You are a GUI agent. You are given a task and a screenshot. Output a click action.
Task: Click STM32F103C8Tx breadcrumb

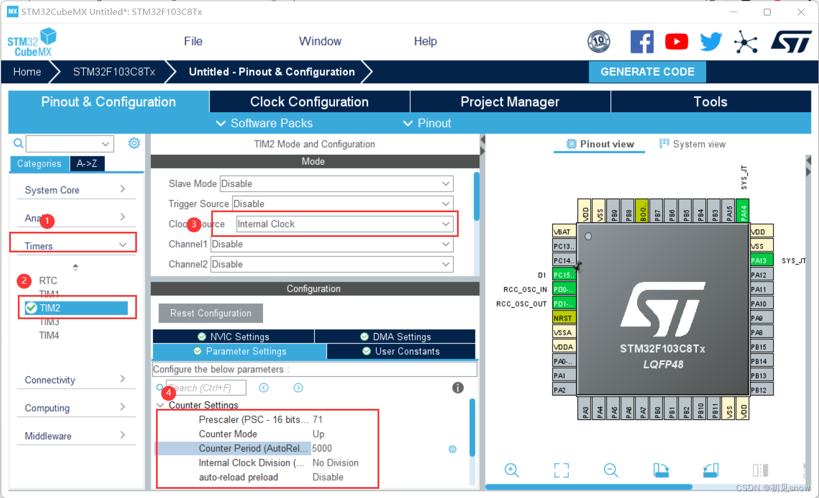(x=114, y=72)
